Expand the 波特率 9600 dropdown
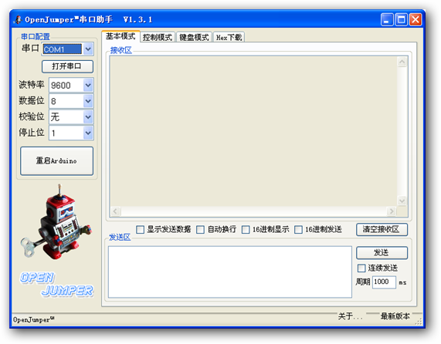This screenshot has width=441, height=344. 88,85
